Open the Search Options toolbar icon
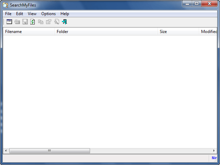This screenshot has width=220, height=165. coord(9,22)
